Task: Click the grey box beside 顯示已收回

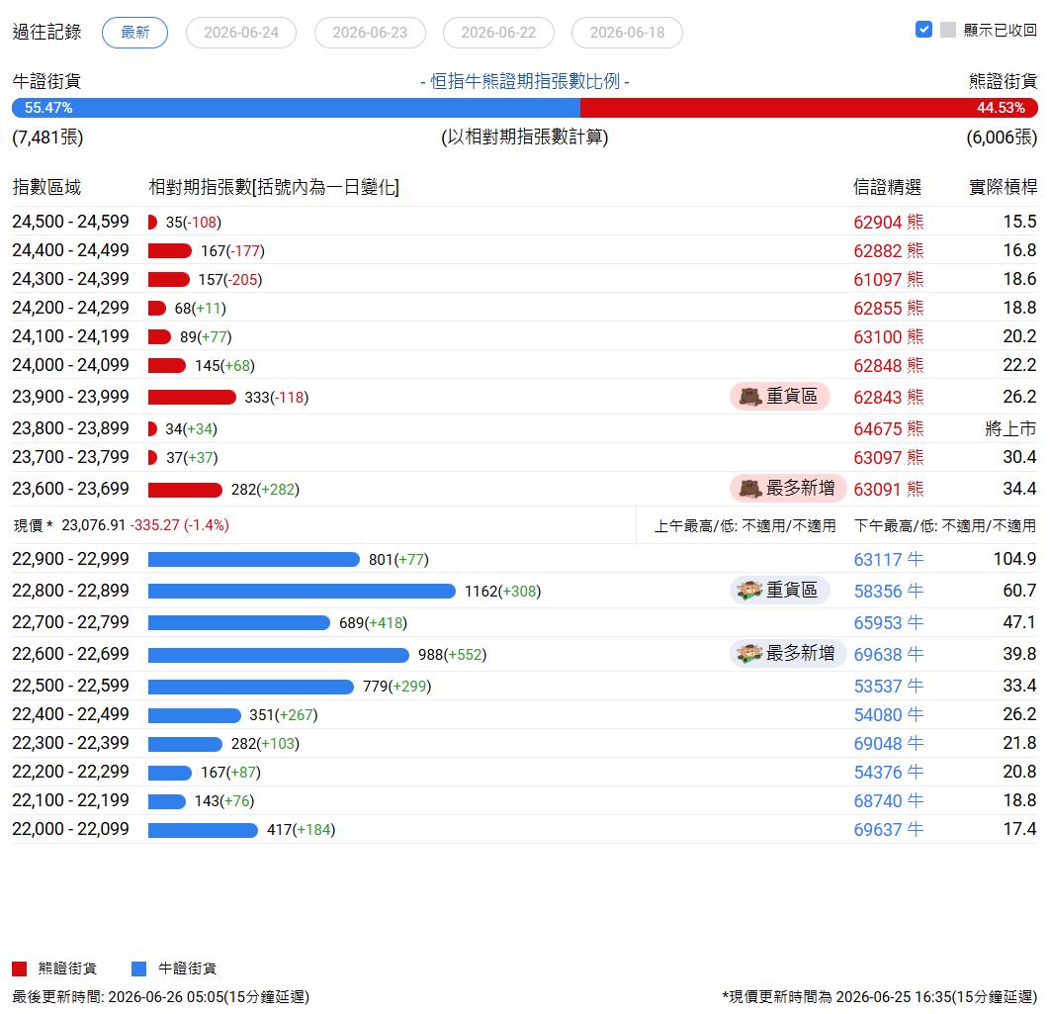Action: point(947,30)
